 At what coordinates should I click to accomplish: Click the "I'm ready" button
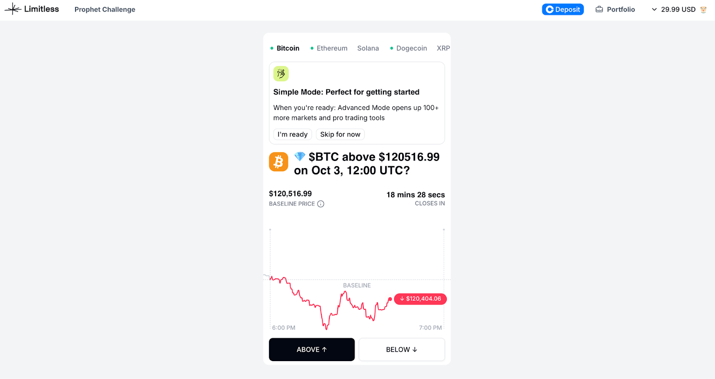(x=292, y=135)
